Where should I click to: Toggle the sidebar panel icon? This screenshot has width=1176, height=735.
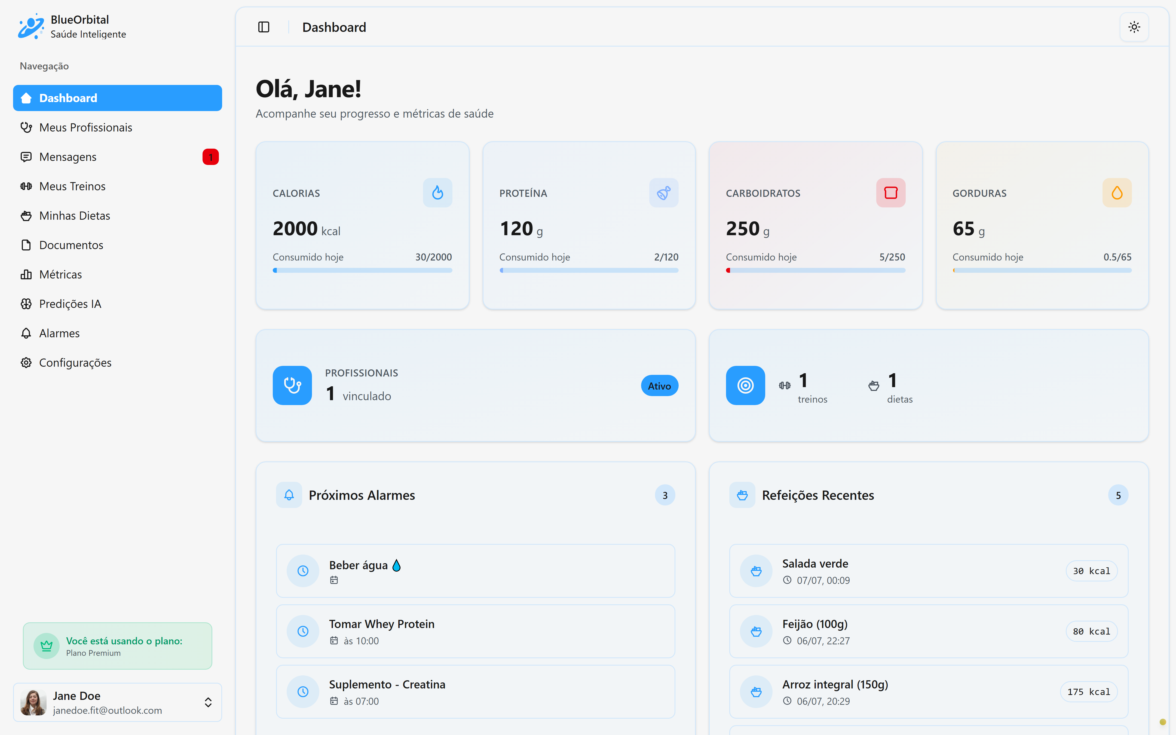[x=264, y=27]
